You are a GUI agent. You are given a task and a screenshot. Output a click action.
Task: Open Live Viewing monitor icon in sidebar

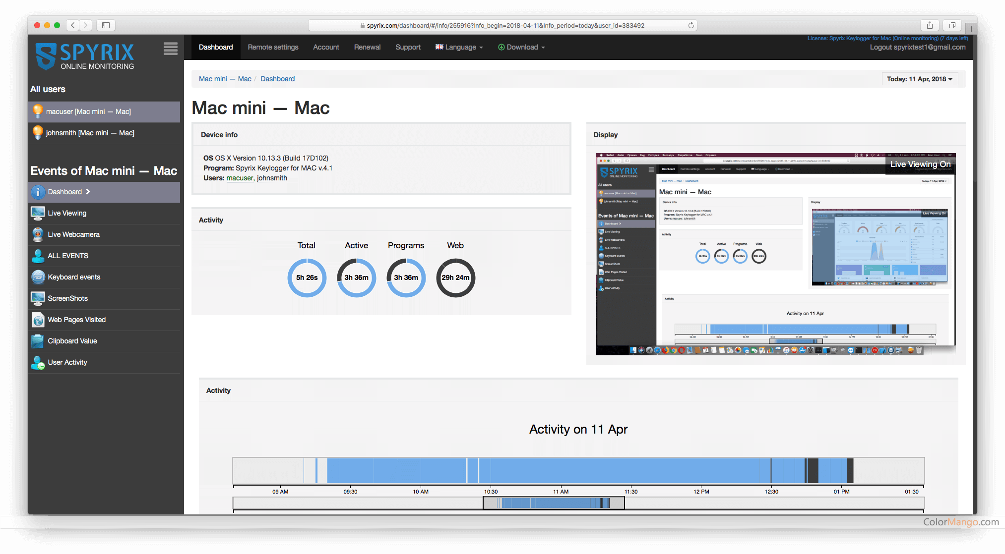tap(38, 213)
